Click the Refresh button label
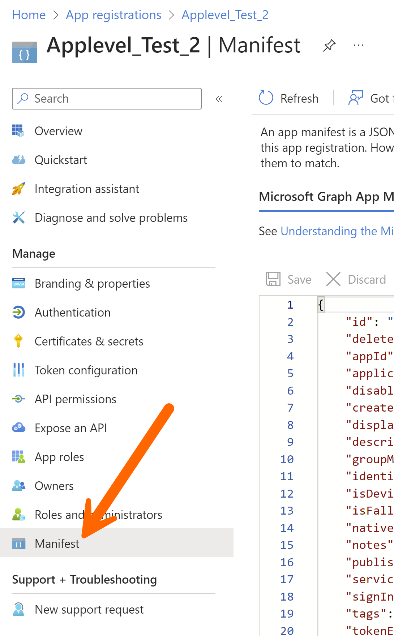 299,98
